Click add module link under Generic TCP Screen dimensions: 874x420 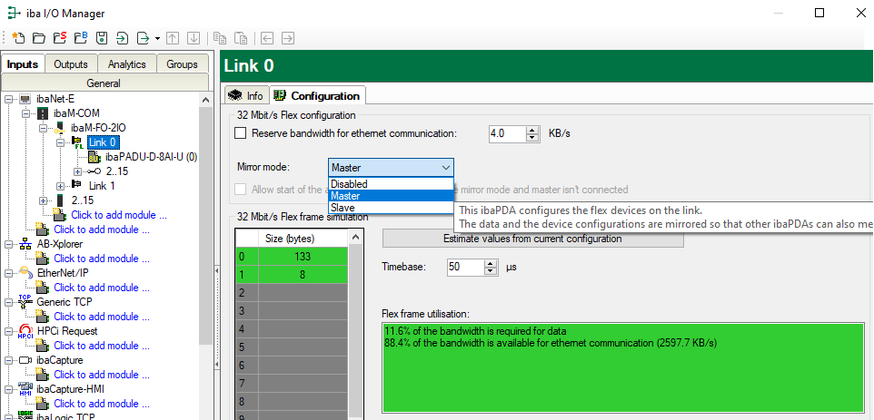click(102, 316)
